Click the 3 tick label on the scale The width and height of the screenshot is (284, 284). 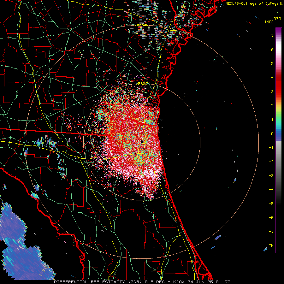point(272,92)
